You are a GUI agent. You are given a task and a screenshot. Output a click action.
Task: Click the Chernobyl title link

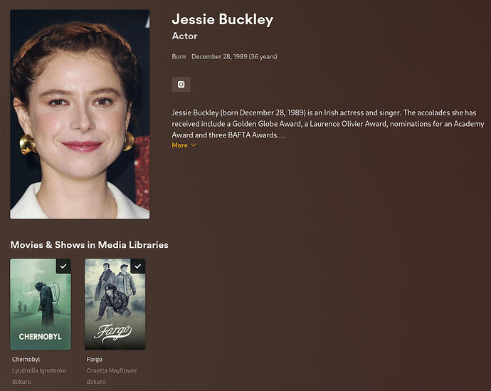click(26, 360)
